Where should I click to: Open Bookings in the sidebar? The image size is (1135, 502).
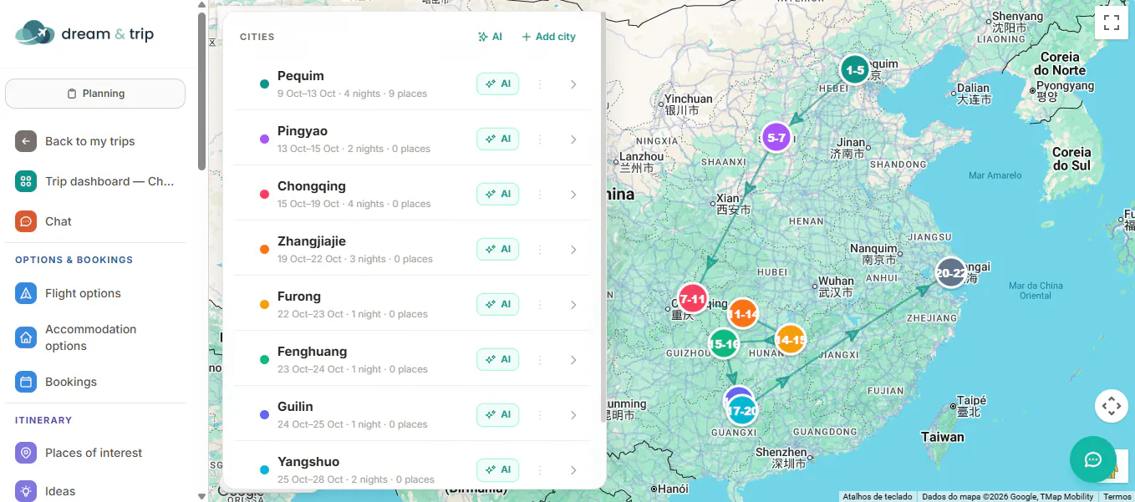pyautogui.click(x=95, y=382)
